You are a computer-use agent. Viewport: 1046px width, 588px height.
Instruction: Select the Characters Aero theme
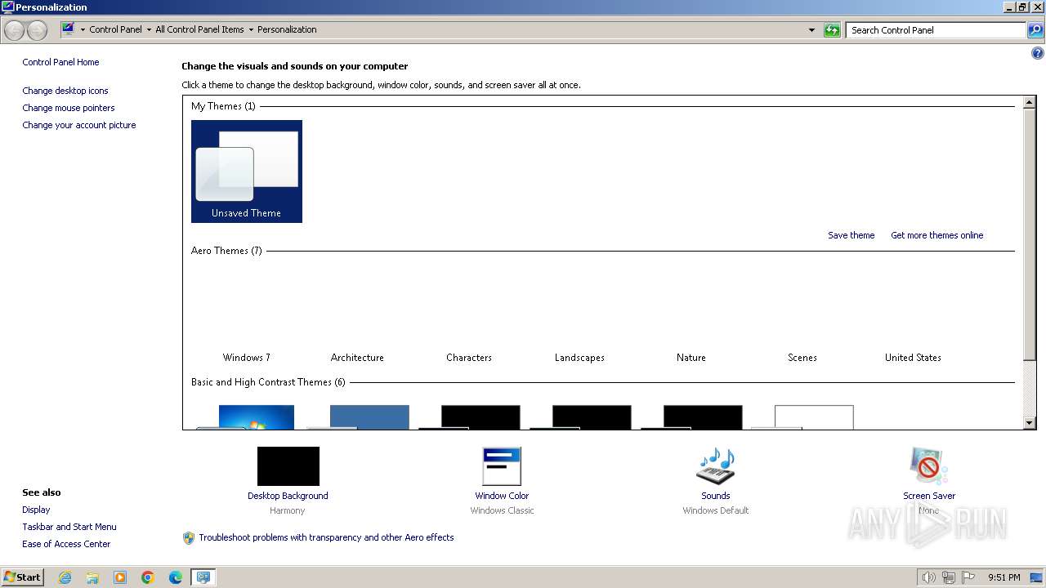[469, 314]
